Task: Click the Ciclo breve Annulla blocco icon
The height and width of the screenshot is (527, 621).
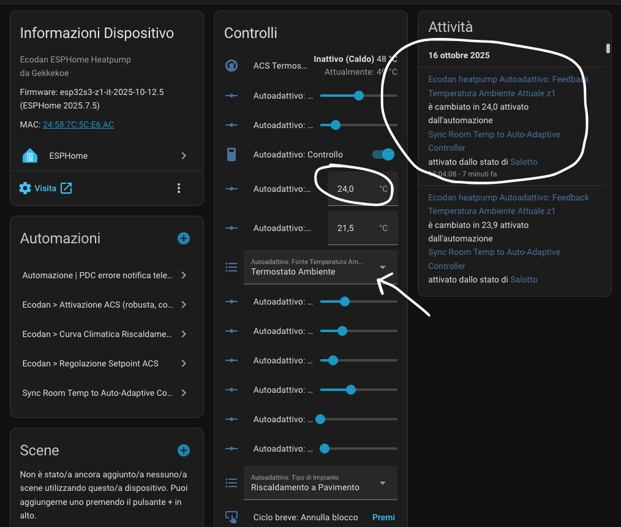Action: point(231,517)
